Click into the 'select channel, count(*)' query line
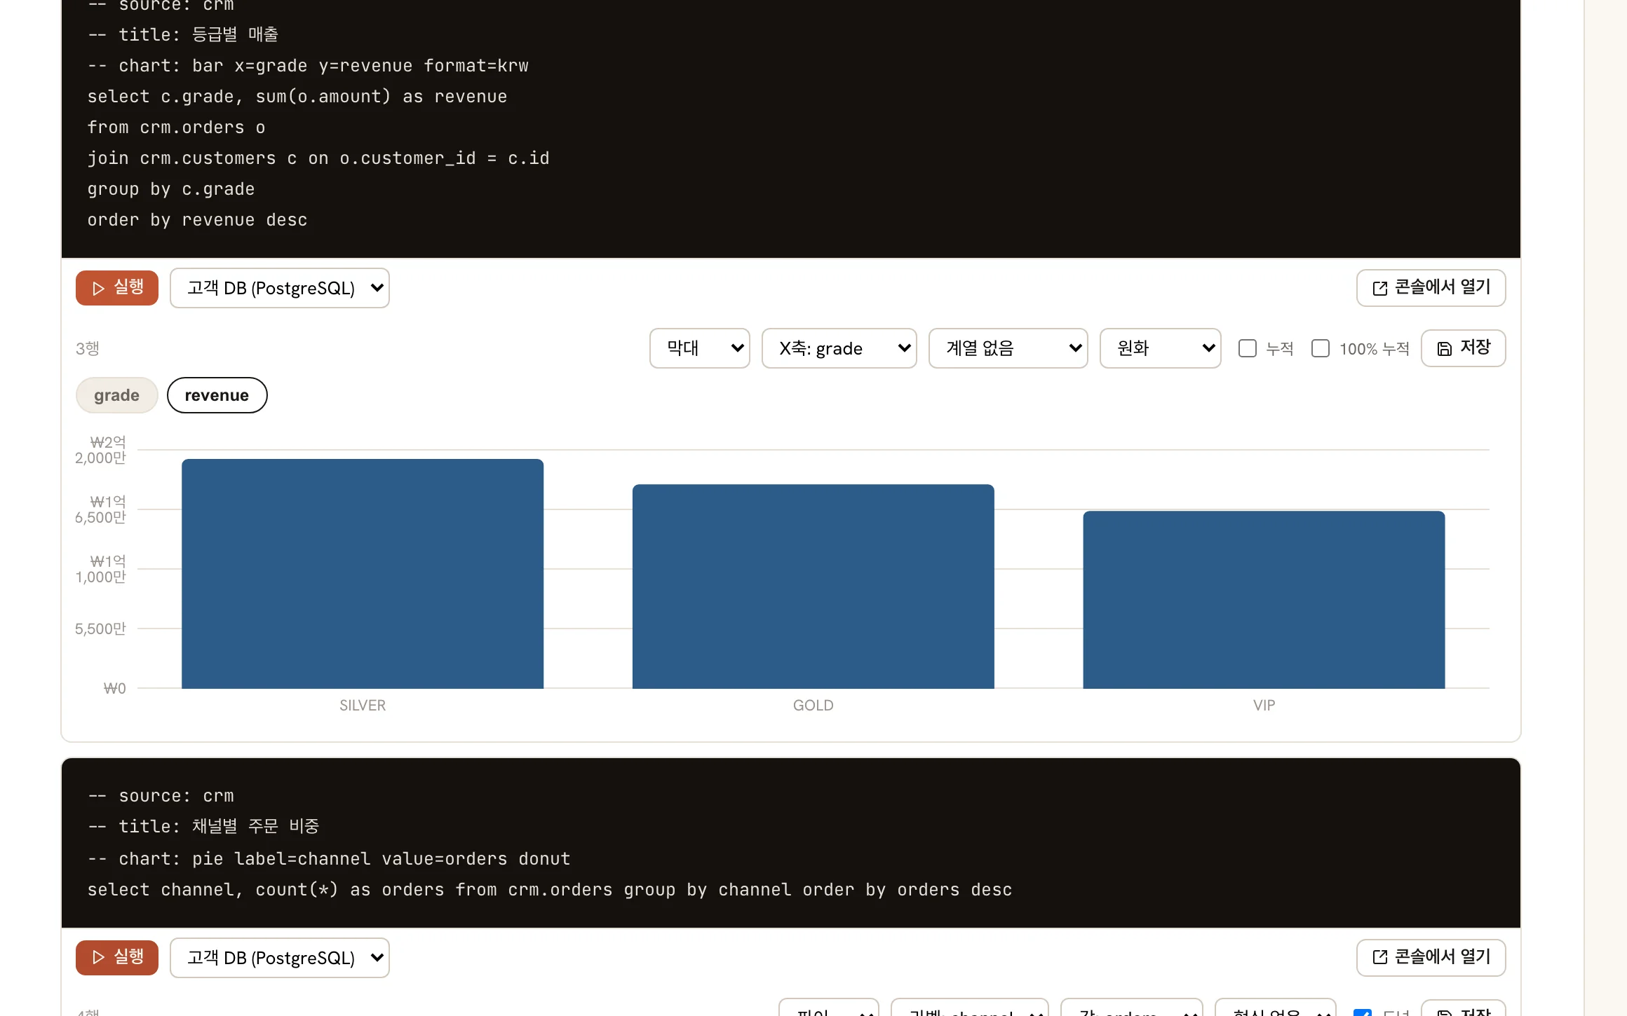Image resolution: width=1627 pixels, height=1016 pixels. tap(550, 890)
